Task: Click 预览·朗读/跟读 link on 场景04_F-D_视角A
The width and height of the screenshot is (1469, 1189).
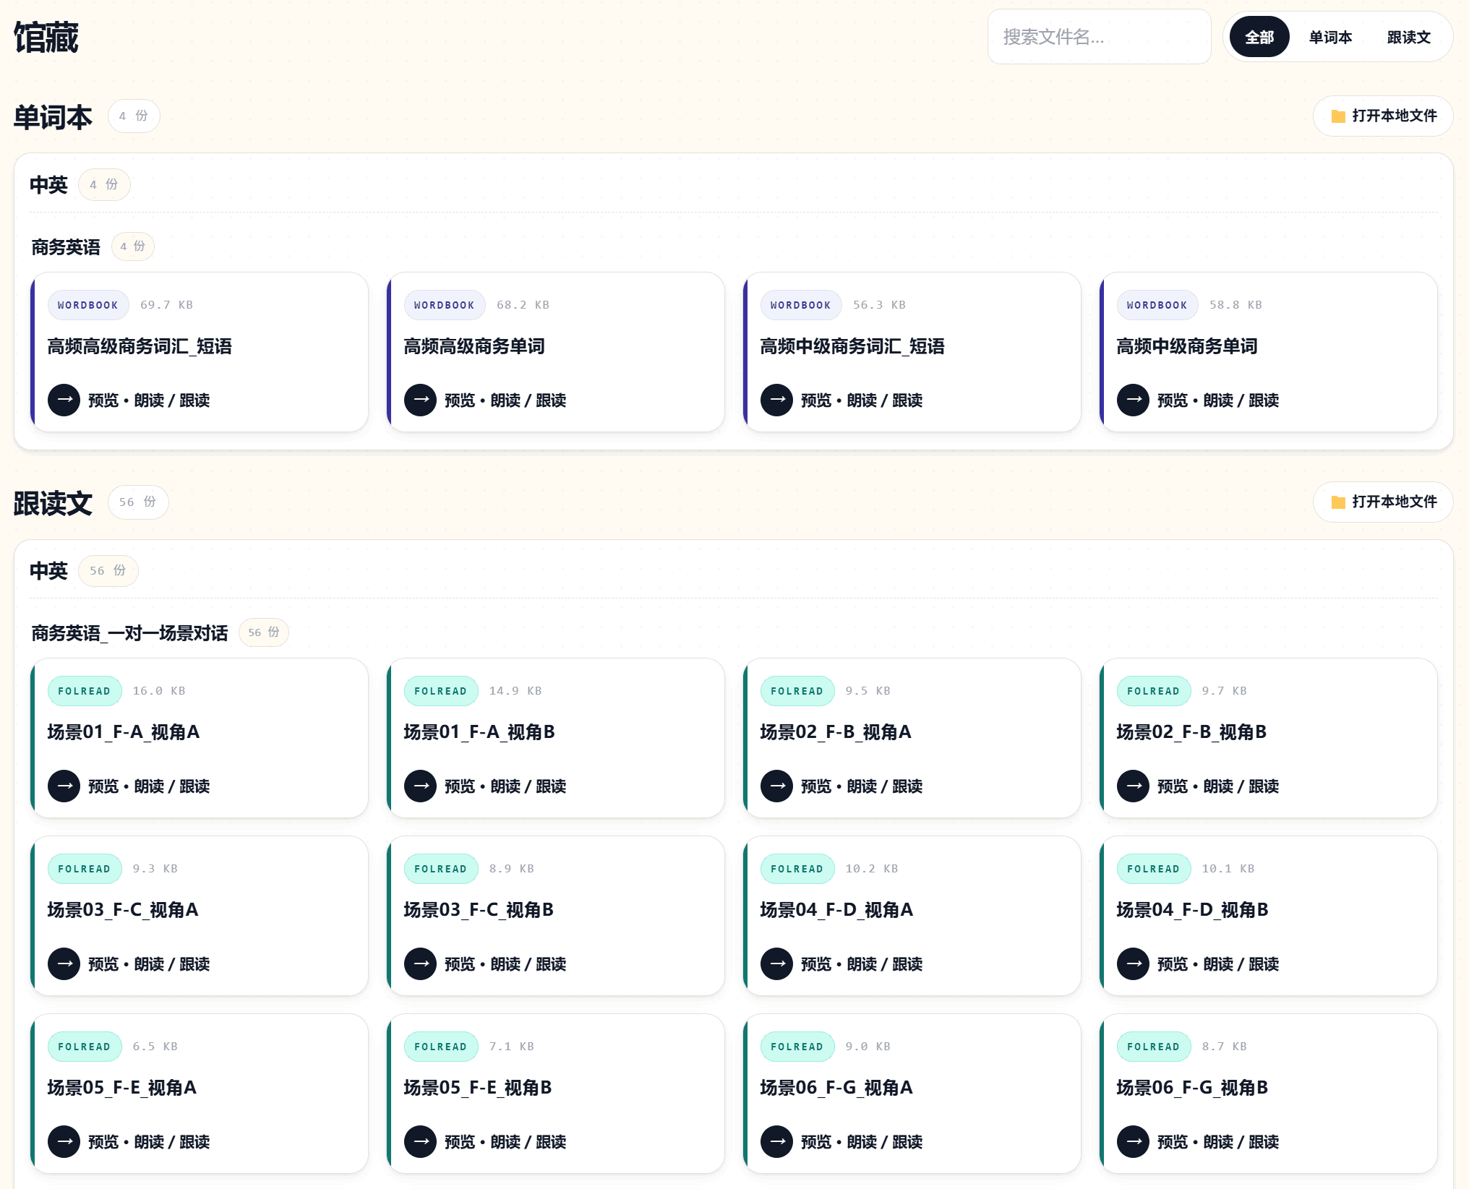Action: [862, 963]
